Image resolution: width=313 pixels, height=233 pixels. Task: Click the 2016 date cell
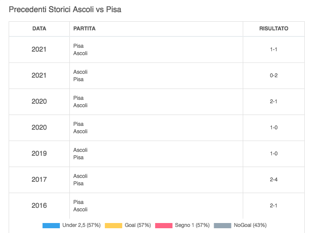point(39,206)
